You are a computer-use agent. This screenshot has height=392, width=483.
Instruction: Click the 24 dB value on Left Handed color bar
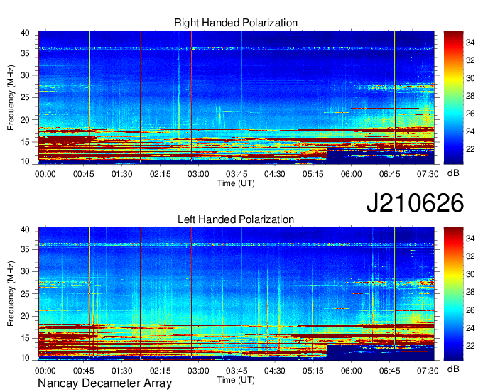pyautogui.click(x=470, y=328)
